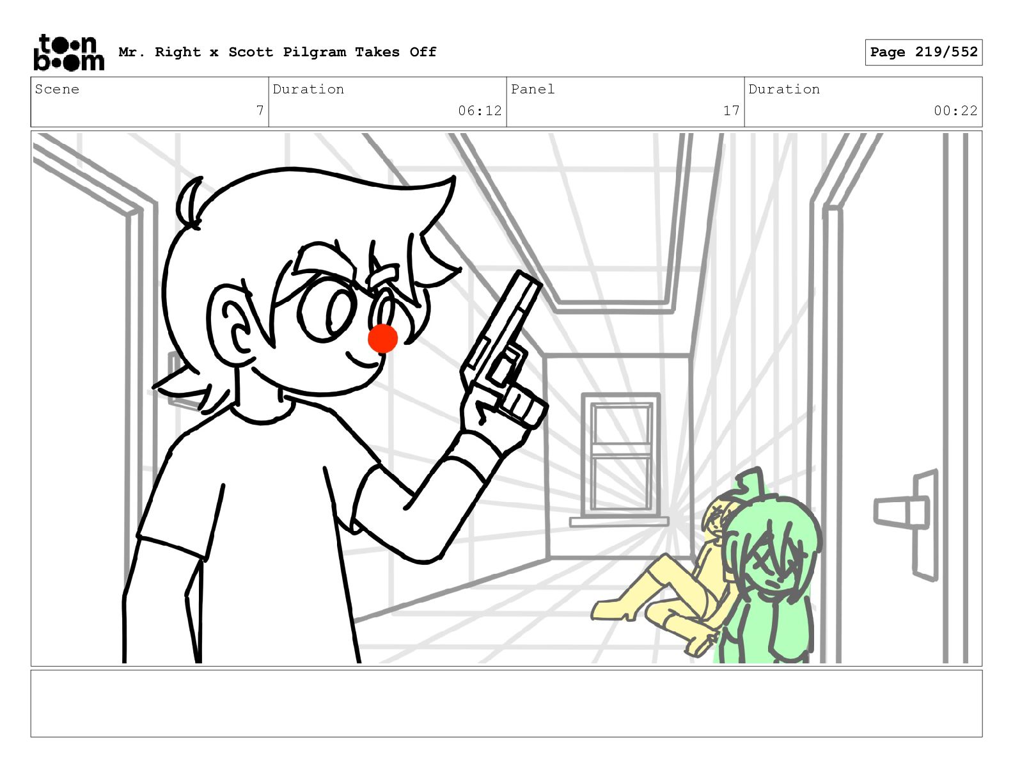
Task: Click the pistol in the character's hand
Action: (505, 349)
